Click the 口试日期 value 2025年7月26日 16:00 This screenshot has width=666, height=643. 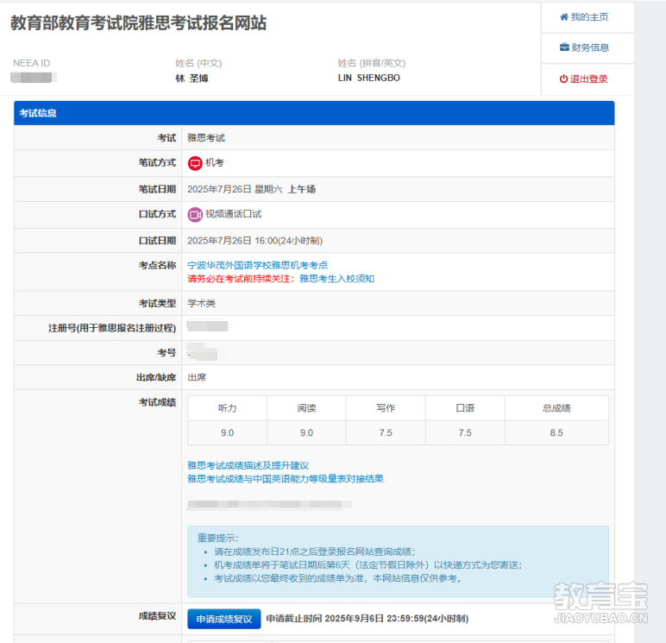pos(233,241)
